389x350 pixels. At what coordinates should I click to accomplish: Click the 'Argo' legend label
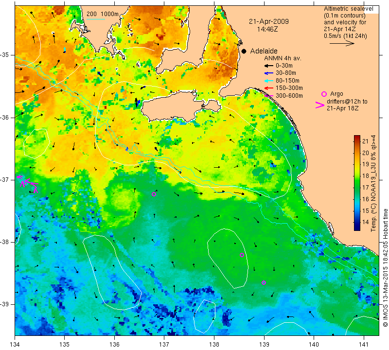(x=336, y=94)
